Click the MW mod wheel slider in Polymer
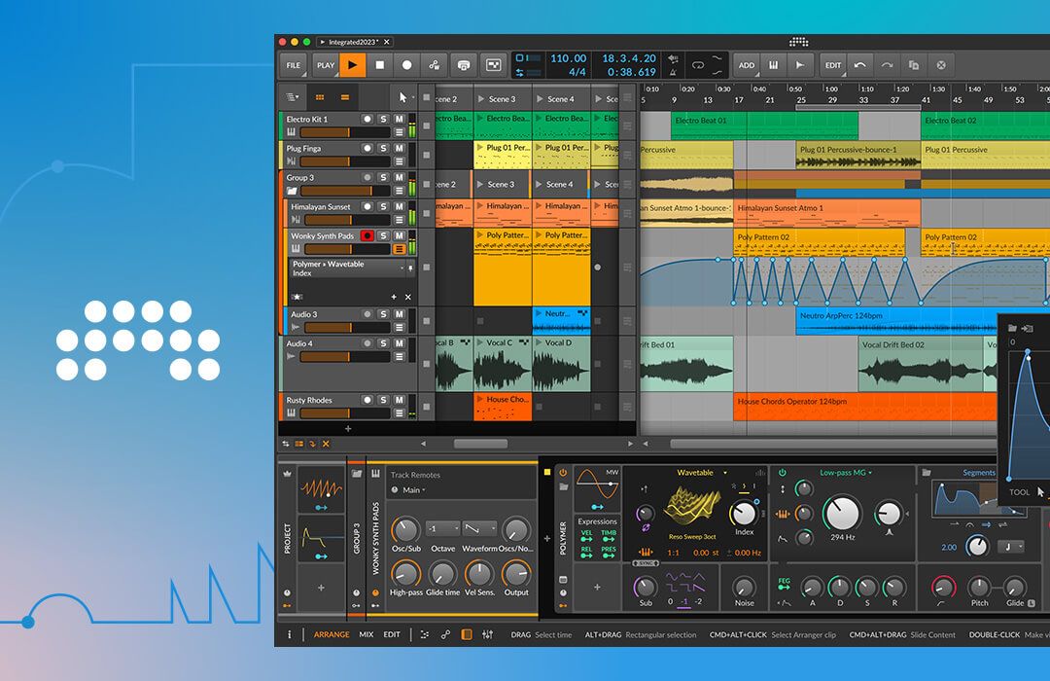1050x681 pixels. click(x=610, y=484)
